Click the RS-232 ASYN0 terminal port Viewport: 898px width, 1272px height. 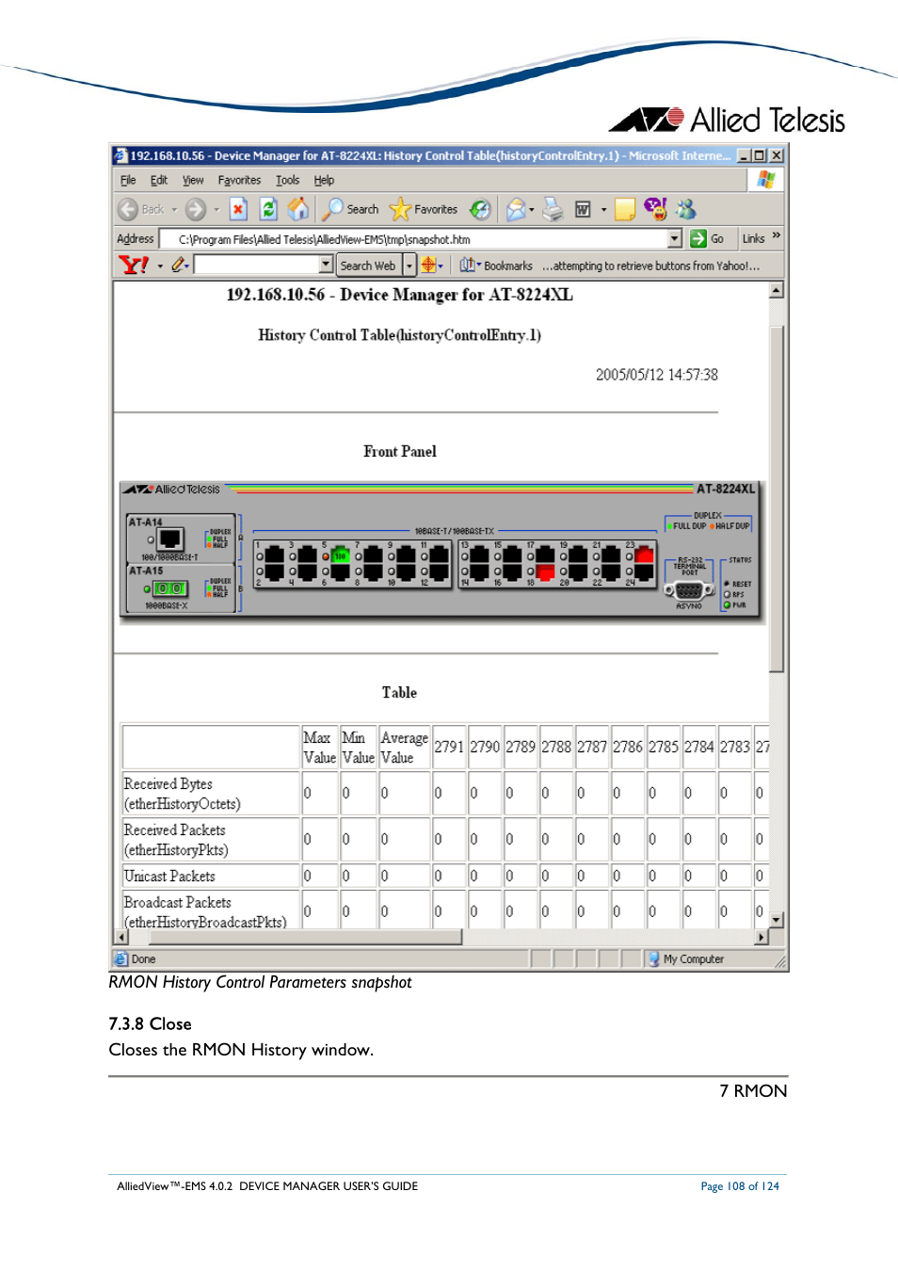pyautogui.click(x=688, y=591)
